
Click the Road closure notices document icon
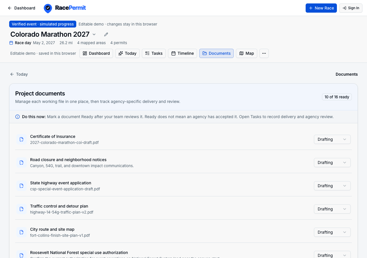(x=22, y=163)
